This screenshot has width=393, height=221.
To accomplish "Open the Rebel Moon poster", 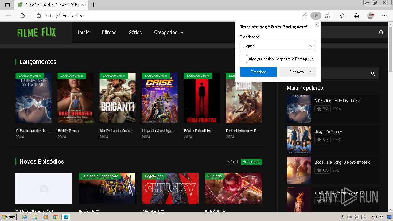I will [244, 103].
